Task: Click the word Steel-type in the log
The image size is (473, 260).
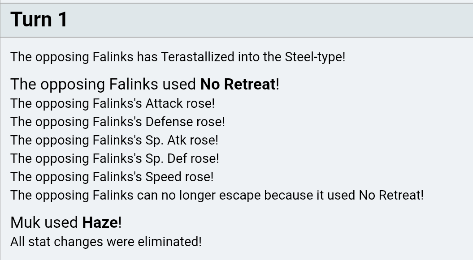Action: point(314,57)
